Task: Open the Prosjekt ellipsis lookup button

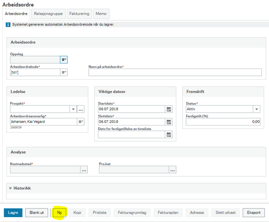Action: coord(81,109)
